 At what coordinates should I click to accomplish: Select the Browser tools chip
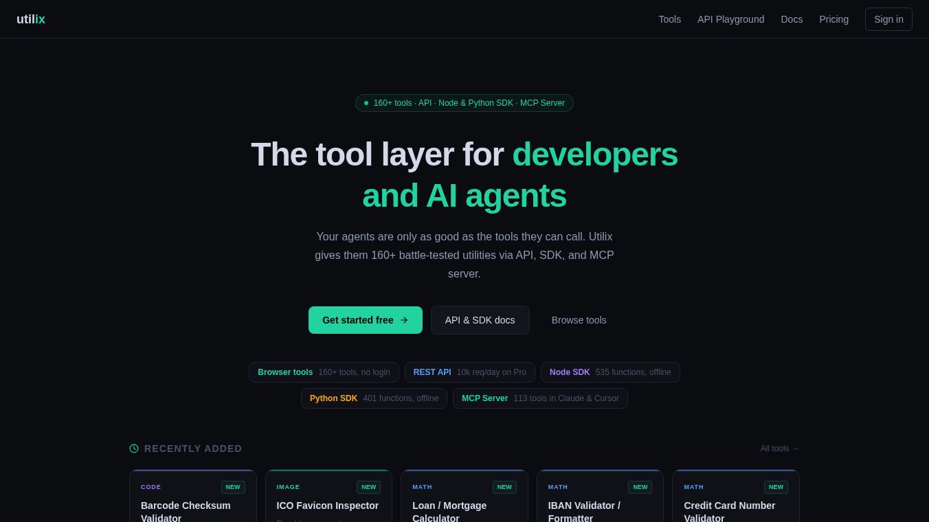324,372
